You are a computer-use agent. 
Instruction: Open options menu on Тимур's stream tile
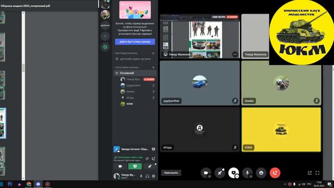click(x=235, y=54)
